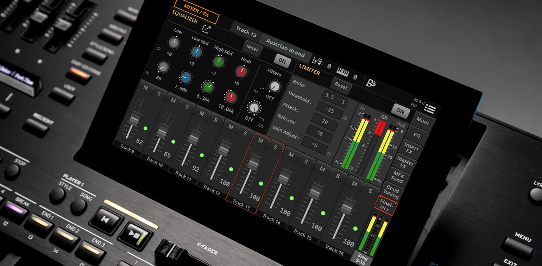
Task: Click the Limiter Reset button
Action: (x=340, y=87)
